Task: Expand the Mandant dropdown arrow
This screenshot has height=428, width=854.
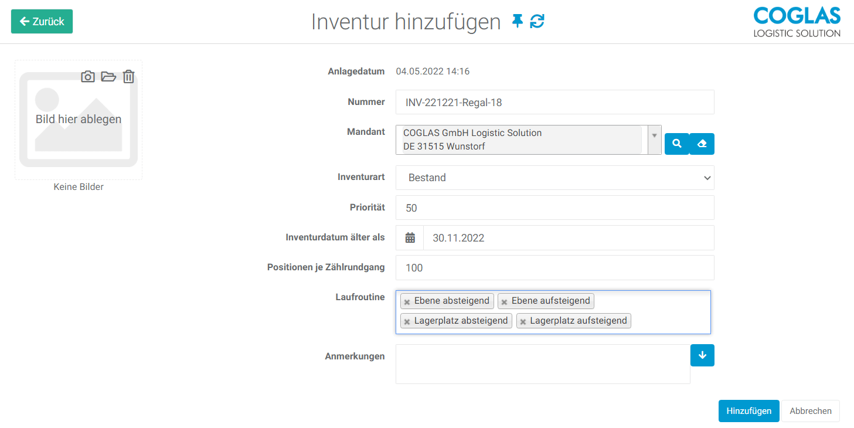Action: point(654,135)
